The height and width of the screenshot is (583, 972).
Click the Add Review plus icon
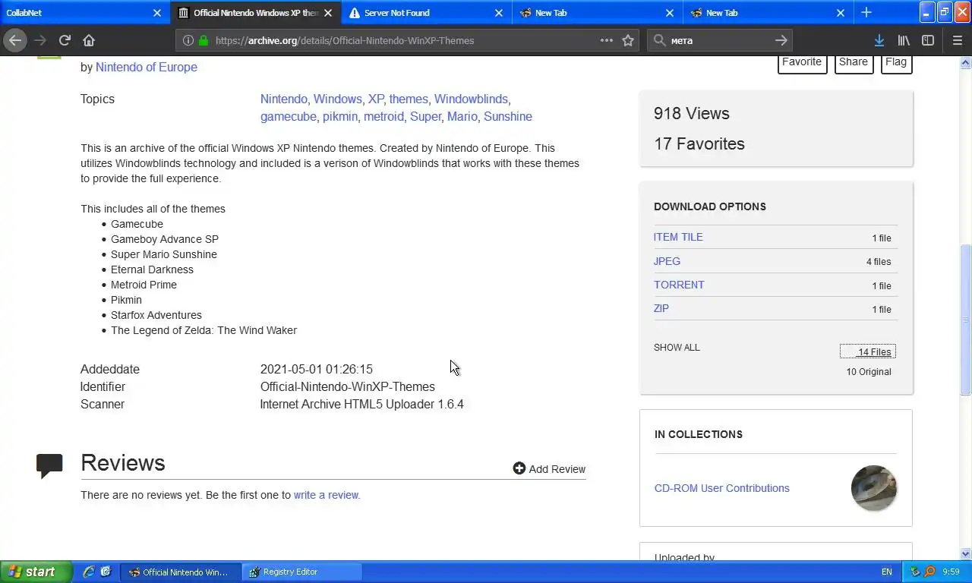pyautogui.click(x=519, y=468)
